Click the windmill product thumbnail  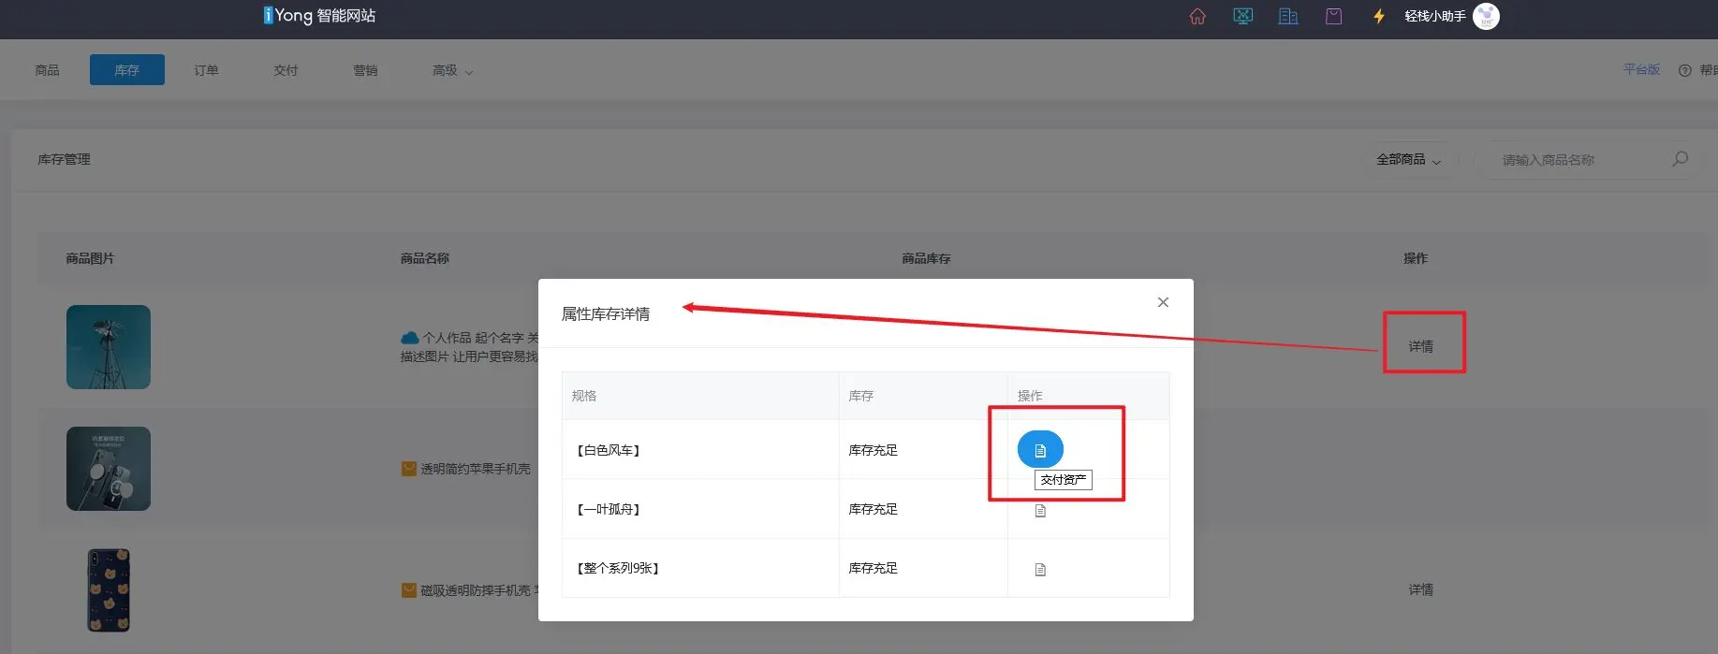pyautogui.click(x=109, y=347)
